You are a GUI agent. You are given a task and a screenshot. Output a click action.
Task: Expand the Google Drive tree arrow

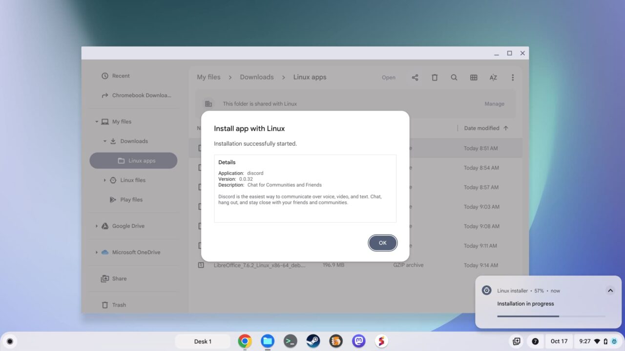[x=97, y=226]
